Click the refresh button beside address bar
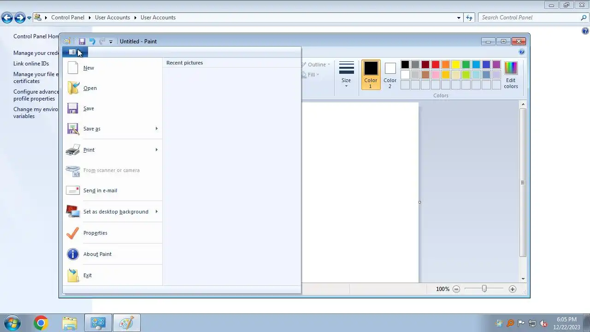The height and width of the screenshot is (332, 590). point(469,18)
